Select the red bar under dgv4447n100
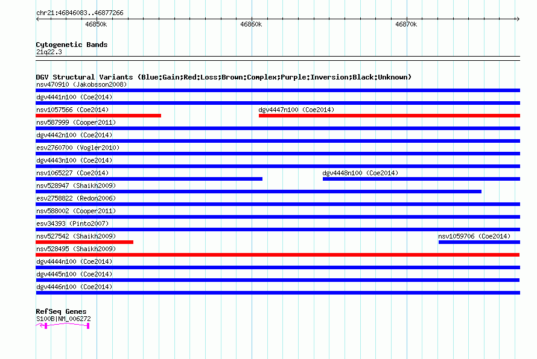Screen dimensions: 537x359 tap(389, 116)
